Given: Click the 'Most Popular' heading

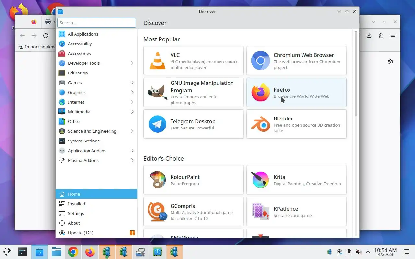Looking at the screenshot, I should 161,39.
